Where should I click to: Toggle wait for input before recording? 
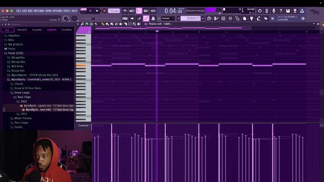tap(132, 11)
